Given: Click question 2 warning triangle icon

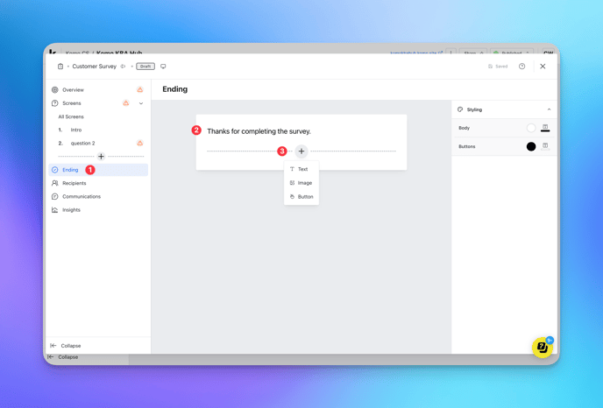Looking at the screenshot, I should coord(140,143).
